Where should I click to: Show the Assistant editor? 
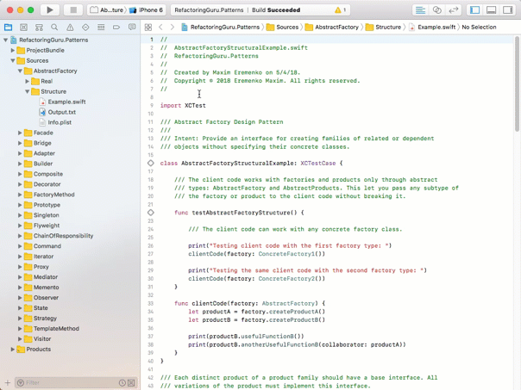point(436,10)
